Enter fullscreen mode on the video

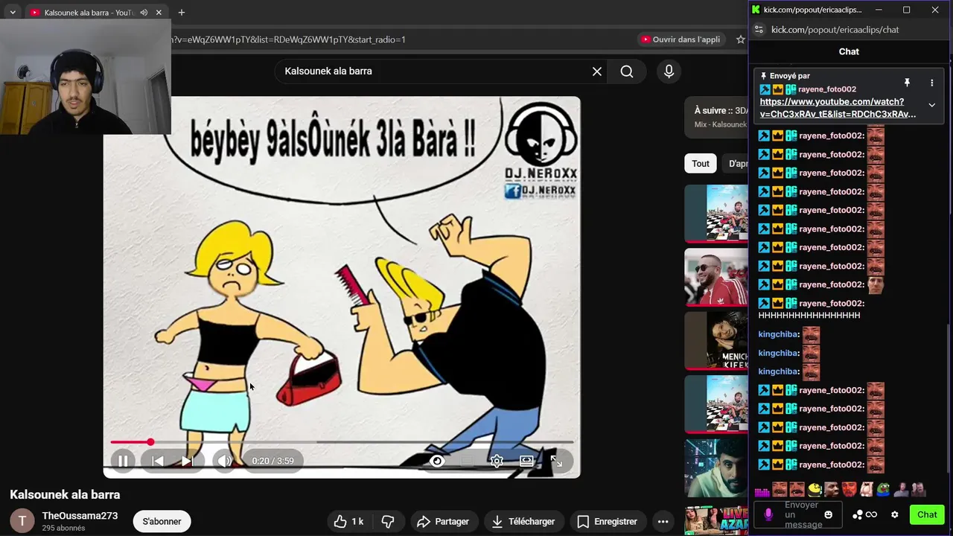click(x=556, y=461)
